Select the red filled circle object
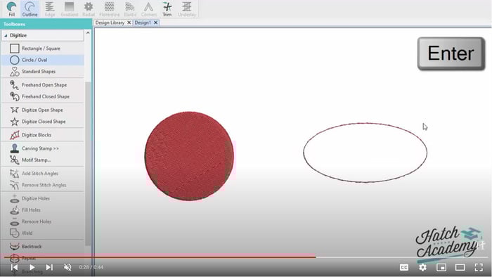492x277 pixels. [189, 156]
